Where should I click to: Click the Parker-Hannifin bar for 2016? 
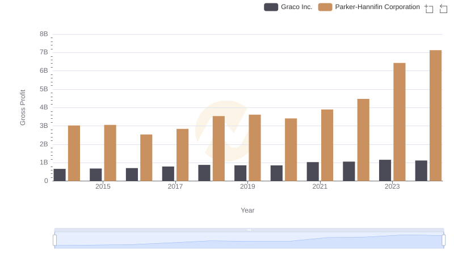click(x=146, y=157)
